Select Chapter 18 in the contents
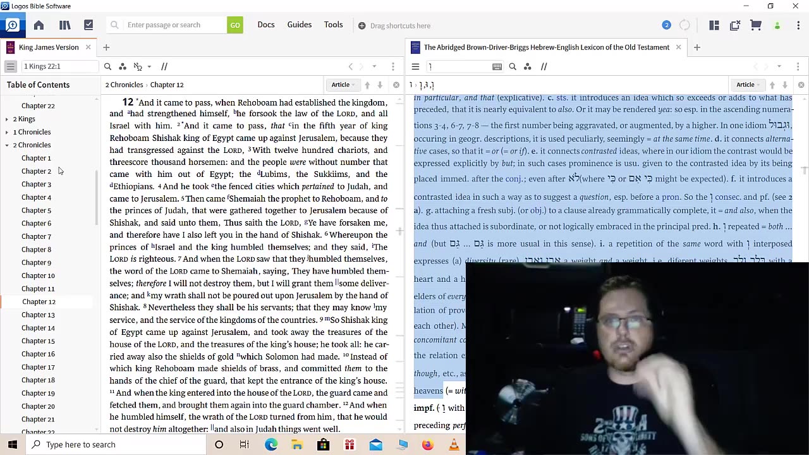This screenshot has width=809, height=455. [x=38, y=380]
